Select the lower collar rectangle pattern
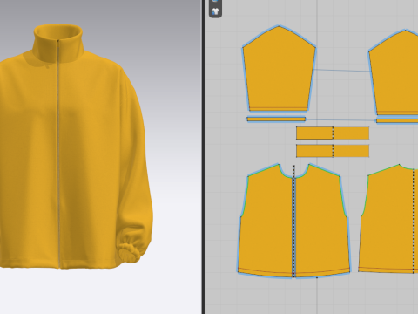 point(333,151)
